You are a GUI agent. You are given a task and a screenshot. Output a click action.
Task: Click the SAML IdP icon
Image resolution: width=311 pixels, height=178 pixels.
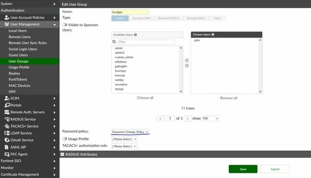[7, 147]
